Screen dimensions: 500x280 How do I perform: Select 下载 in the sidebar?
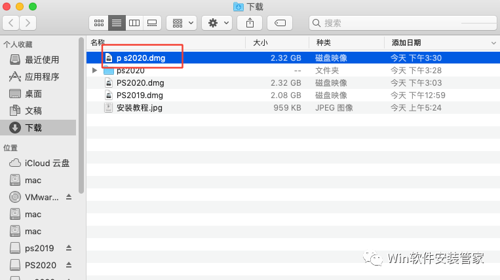click(x=38, y=128)
